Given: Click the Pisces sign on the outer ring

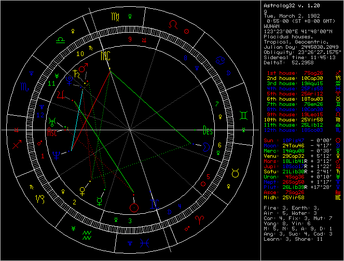Looking at the screenshot, I should point(147,242).
